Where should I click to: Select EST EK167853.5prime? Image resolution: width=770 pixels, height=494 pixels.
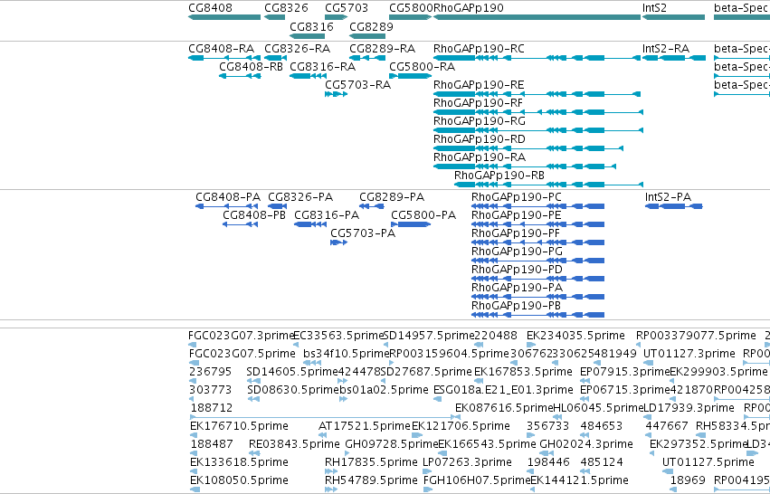click(x=480, y=381)
